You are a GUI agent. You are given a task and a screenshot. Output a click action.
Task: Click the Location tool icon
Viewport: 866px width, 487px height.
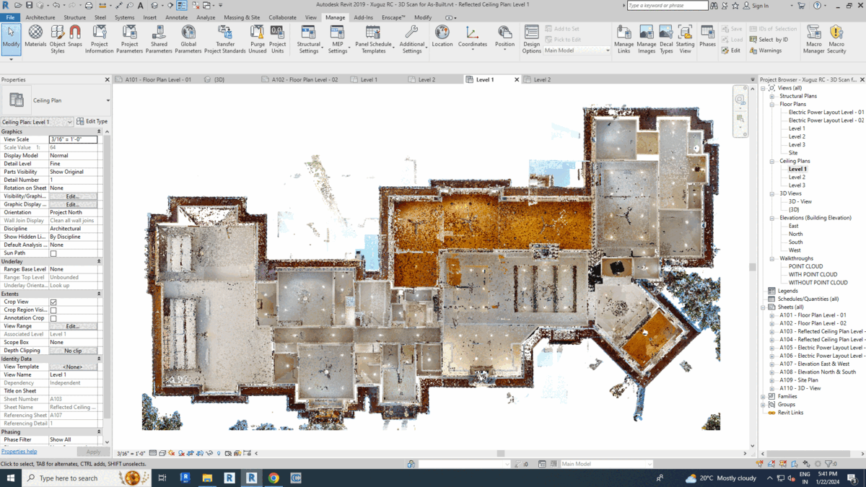pyautogui.click(x=442, y=36)
